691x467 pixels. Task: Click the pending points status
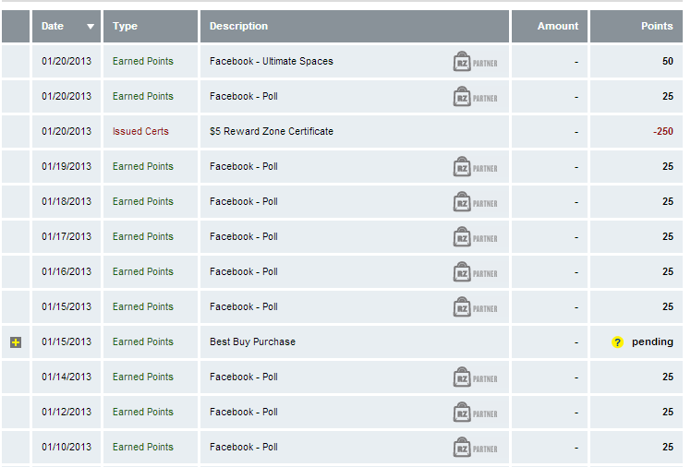652,341
